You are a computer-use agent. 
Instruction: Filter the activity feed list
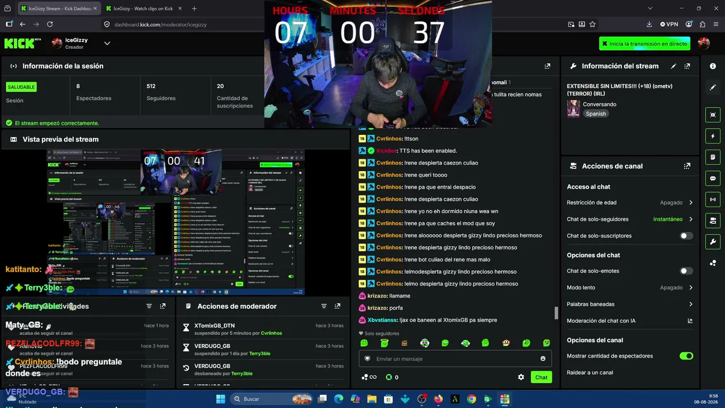[149, 306]
